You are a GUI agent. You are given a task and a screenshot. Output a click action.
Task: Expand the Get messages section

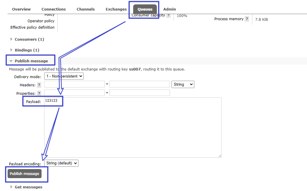pyautogui.click(x=28, y=187)
